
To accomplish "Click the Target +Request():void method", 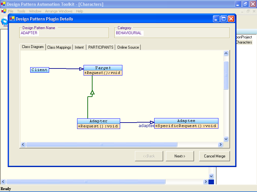I will point(103,73).
